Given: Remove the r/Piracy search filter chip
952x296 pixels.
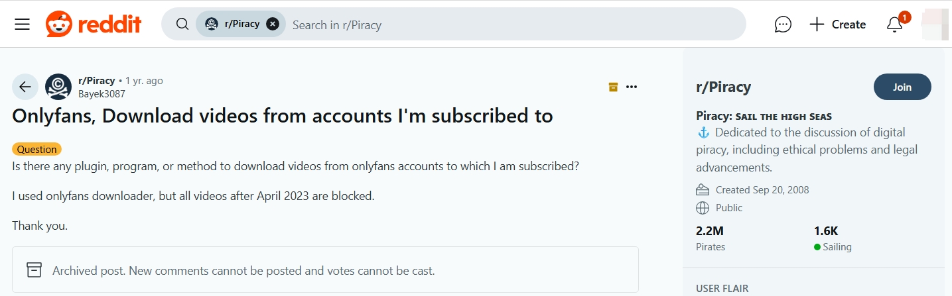Looking at the screenshot, I should tap(272, 25).
